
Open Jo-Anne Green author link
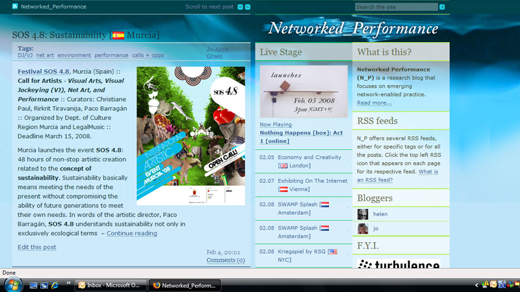click(218, 53)
